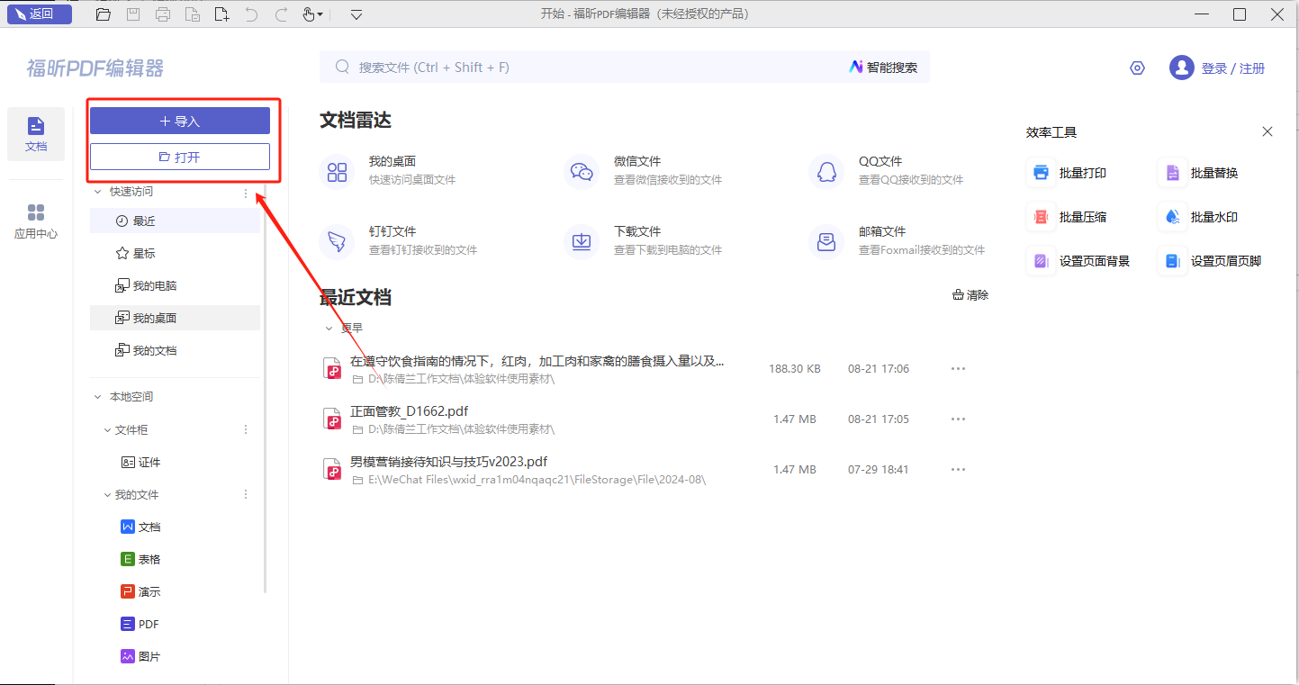Open the 批量打印 batch print tool
Screen dimensions: 1299x685
pos(1076,172)
